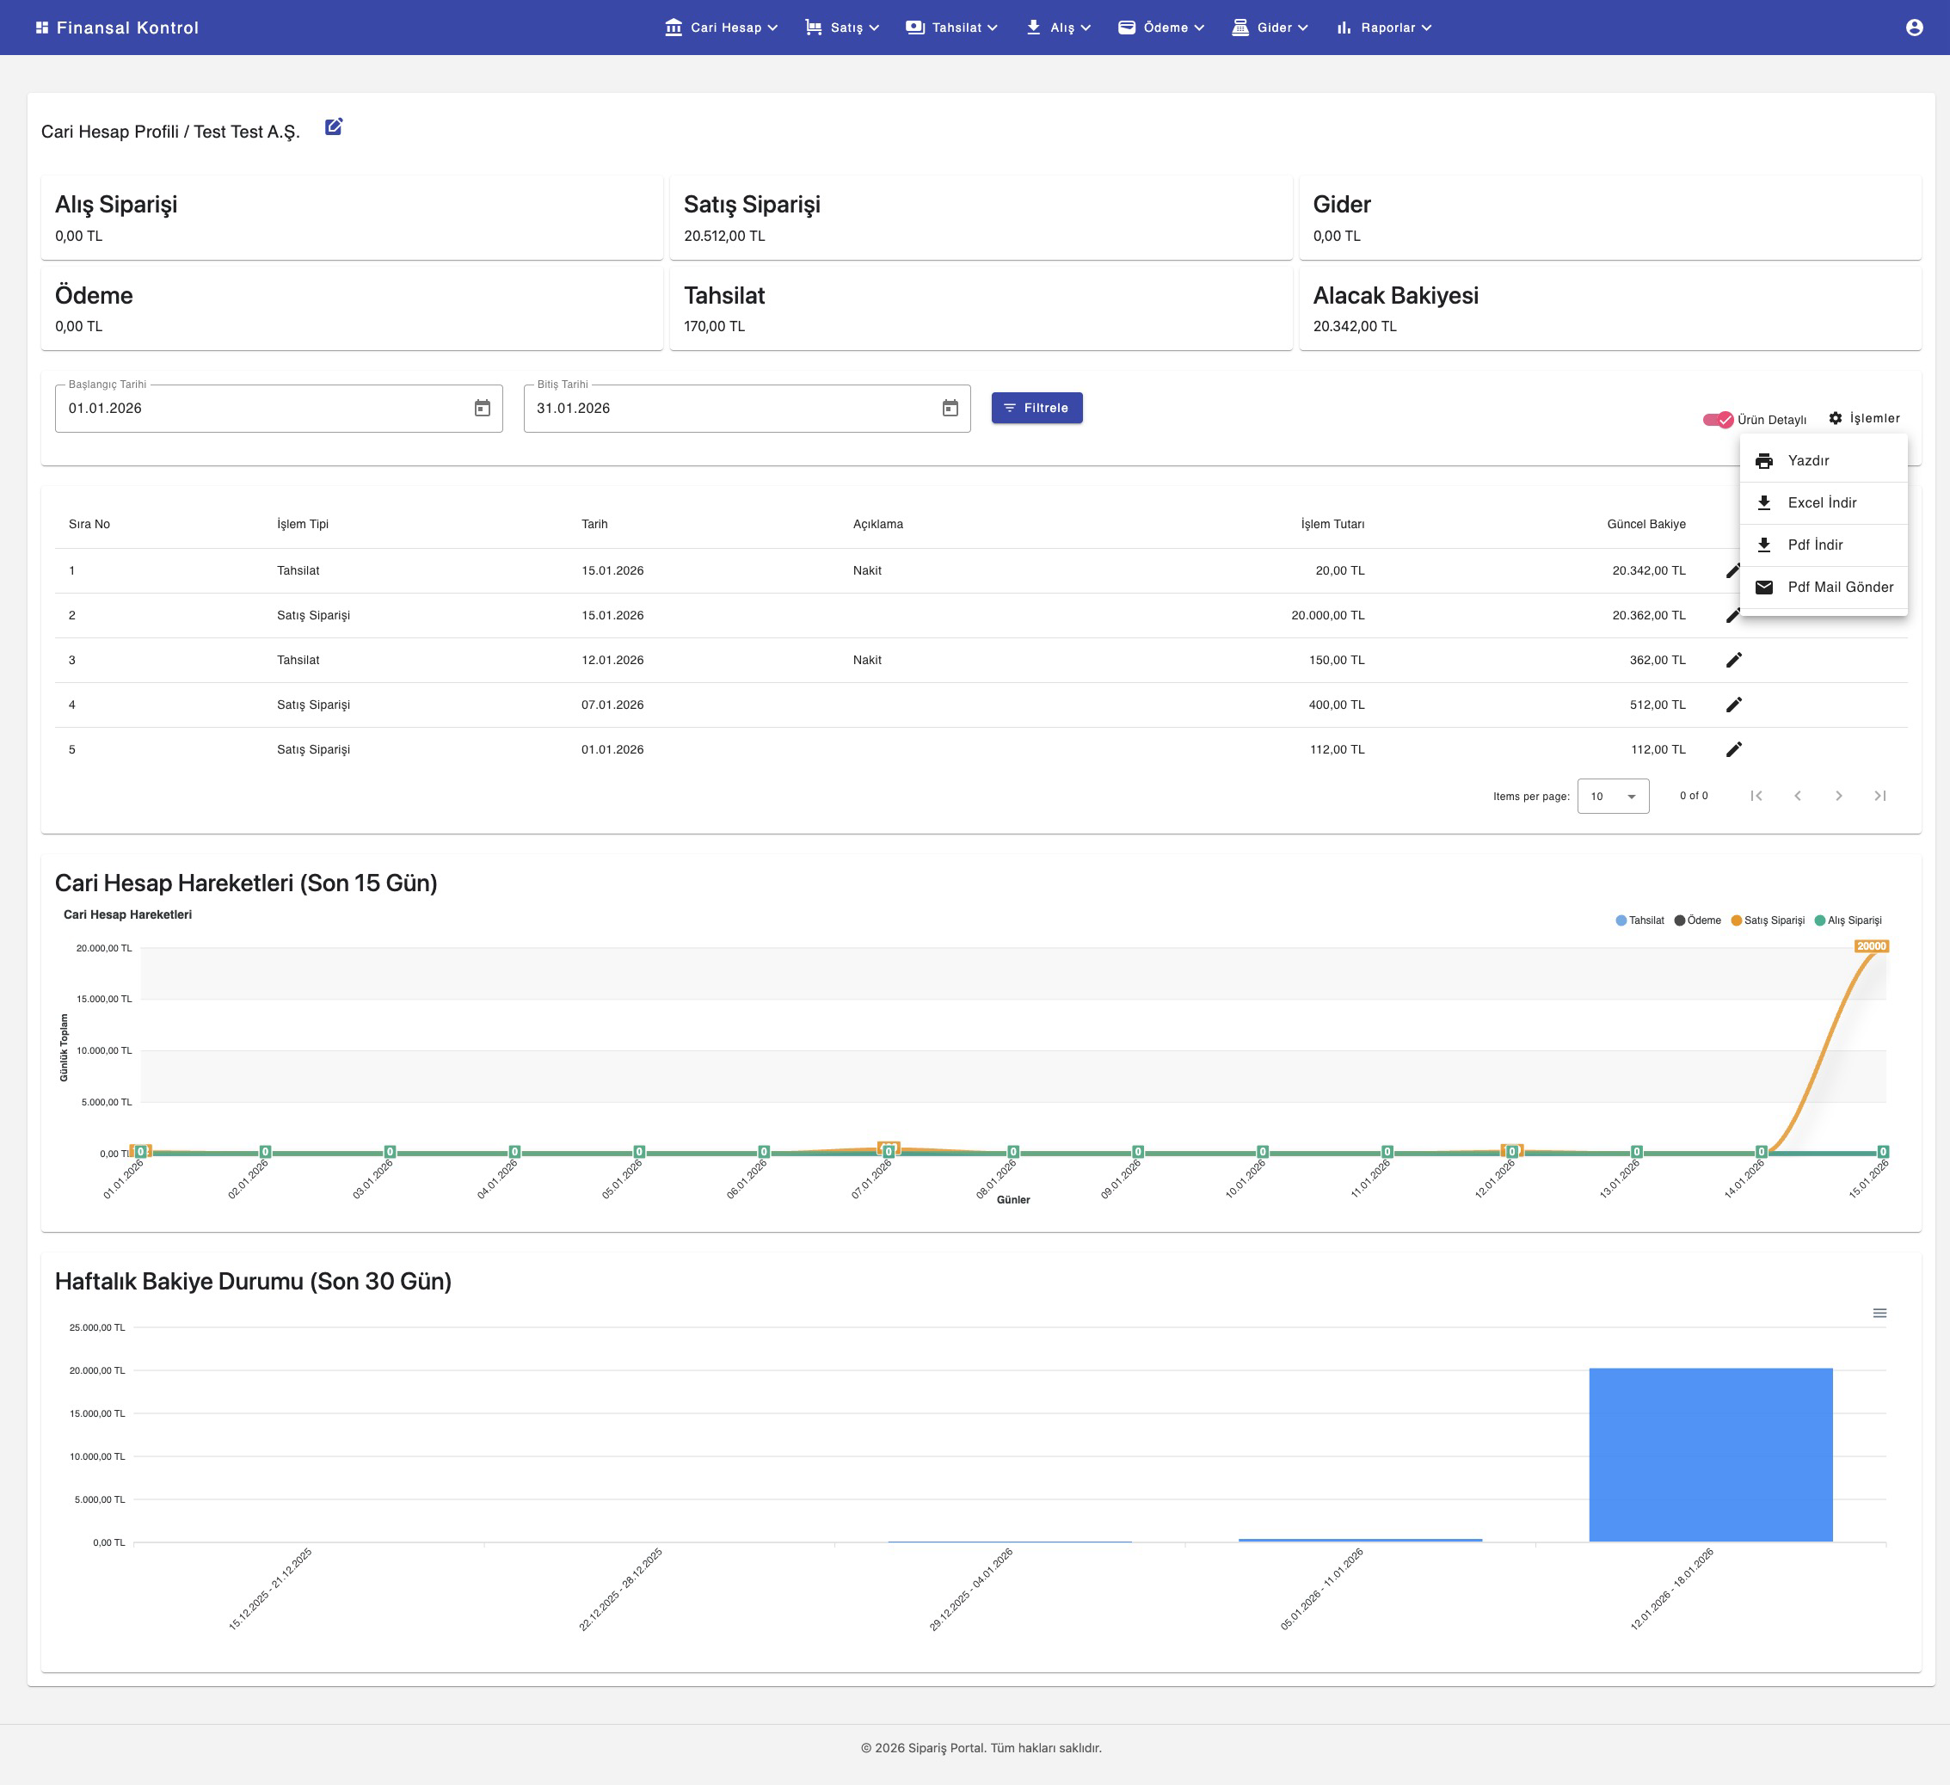
Task: Open the user account icon in the top bar
Action: point(1913,27)
